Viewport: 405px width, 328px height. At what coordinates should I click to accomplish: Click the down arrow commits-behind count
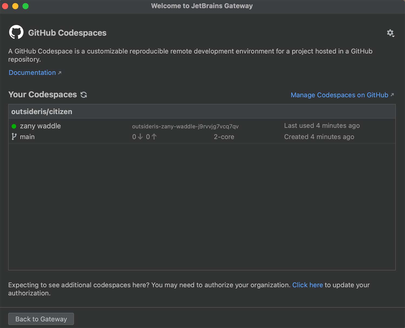137,137
